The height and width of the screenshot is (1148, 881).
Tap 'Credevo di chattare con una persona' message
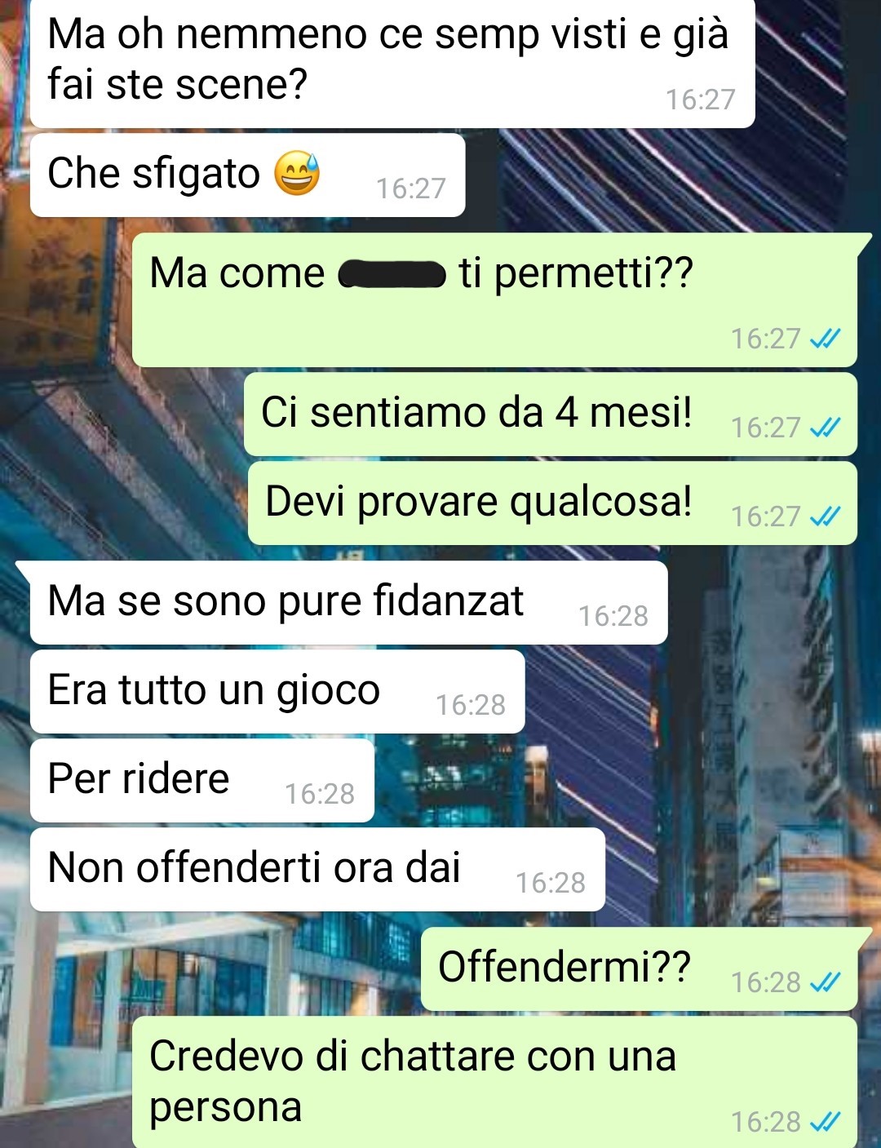click(494, 1082)
